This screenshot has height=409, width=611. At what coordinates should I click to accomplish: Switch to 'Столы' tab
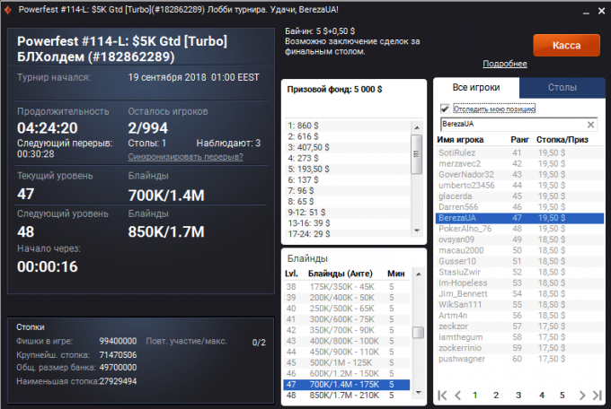[x=562, y=88]
